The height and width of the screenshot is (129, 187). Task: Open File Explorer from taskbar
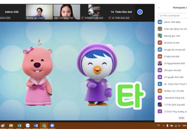11,126
